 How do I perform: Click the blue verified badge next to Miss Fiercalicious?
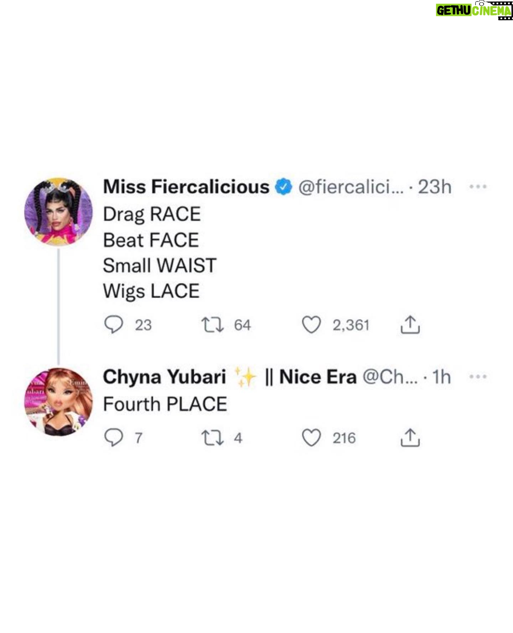pos(284,187)
